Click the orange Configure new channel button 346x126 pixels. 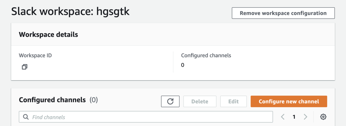point(289,101)
